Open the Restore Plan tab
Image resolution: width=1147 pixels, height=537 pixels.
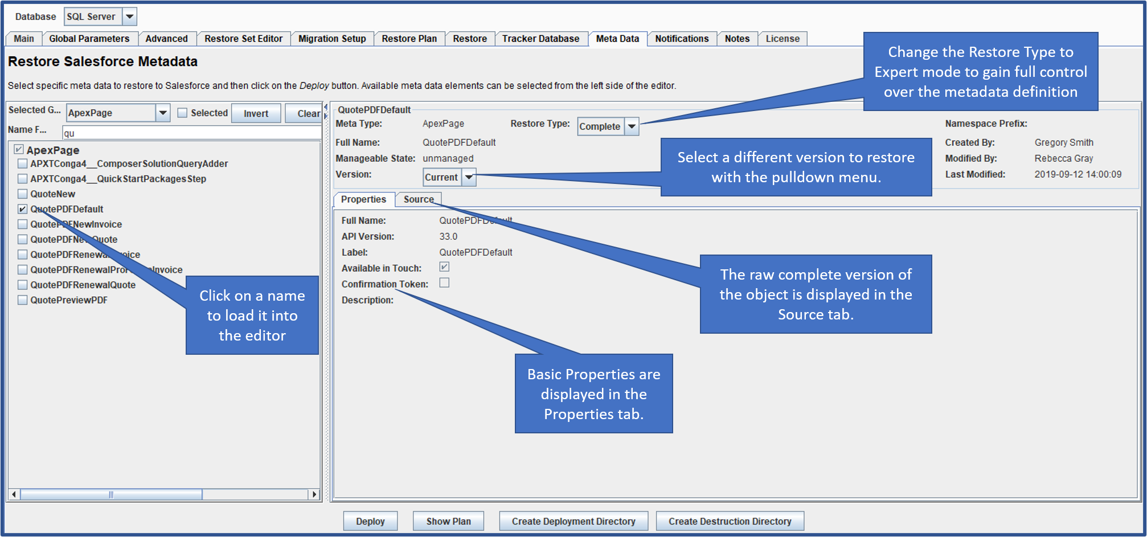coord(409,39)
